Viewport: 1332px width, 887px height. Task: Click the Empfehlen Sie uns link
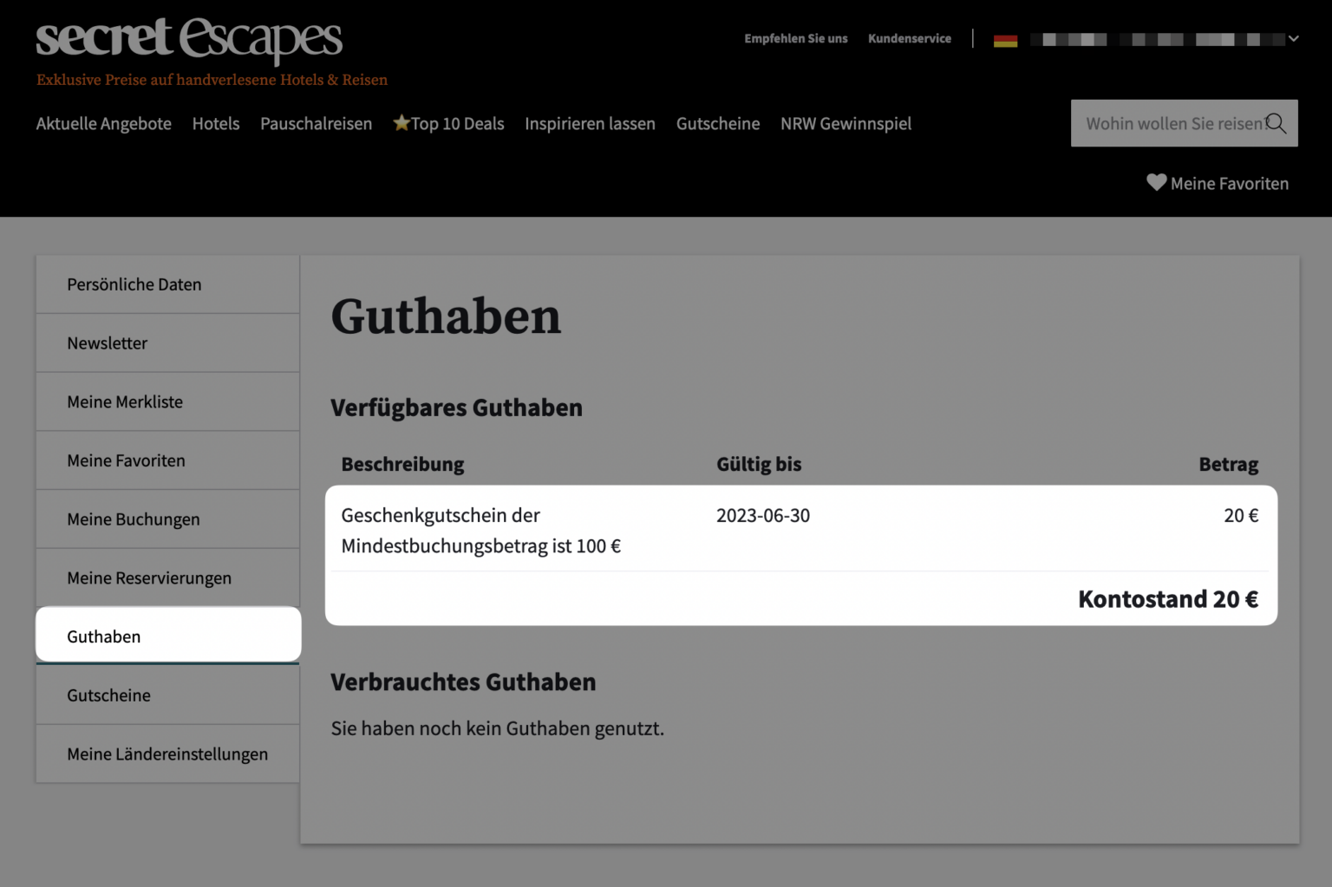pyautogui.click(x=795, y=38)
